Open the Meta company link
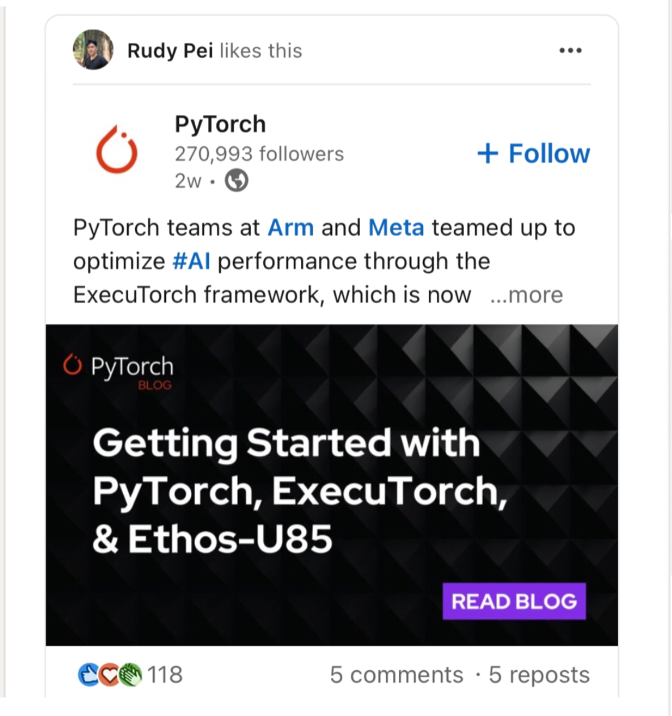Screen dimensions: 672x716 [396, 228]
